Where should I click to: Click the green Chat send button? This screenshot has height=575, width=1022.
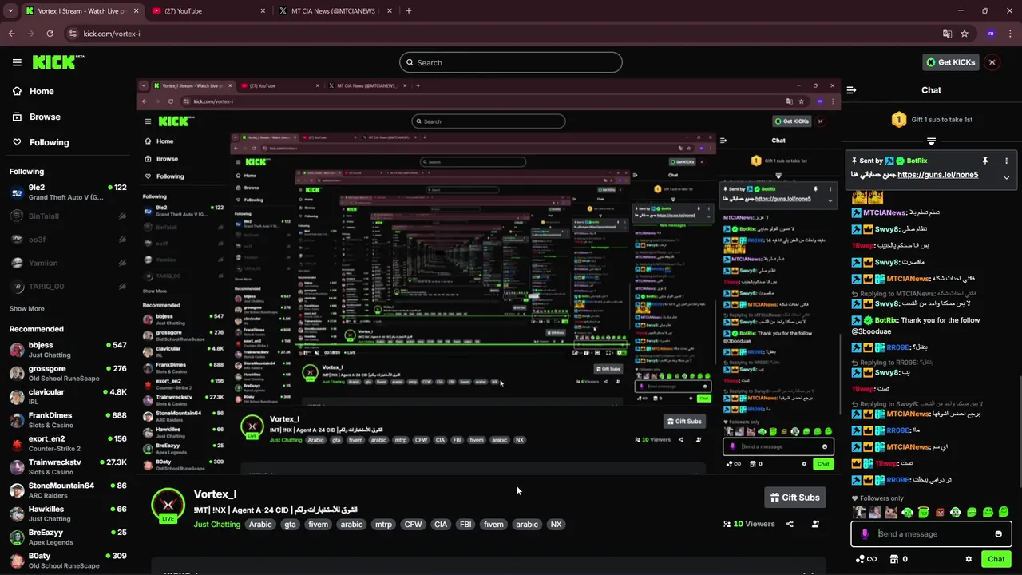(996, 559)
